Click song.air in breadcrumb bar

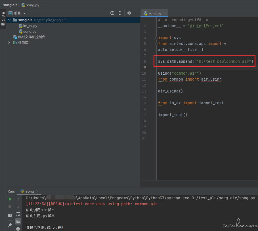[10, 5]
